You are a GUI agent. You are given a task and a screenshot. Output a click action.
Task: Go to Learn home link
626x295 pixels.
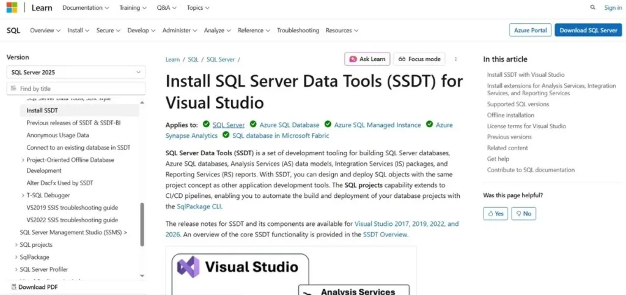(x=42, y=7)
